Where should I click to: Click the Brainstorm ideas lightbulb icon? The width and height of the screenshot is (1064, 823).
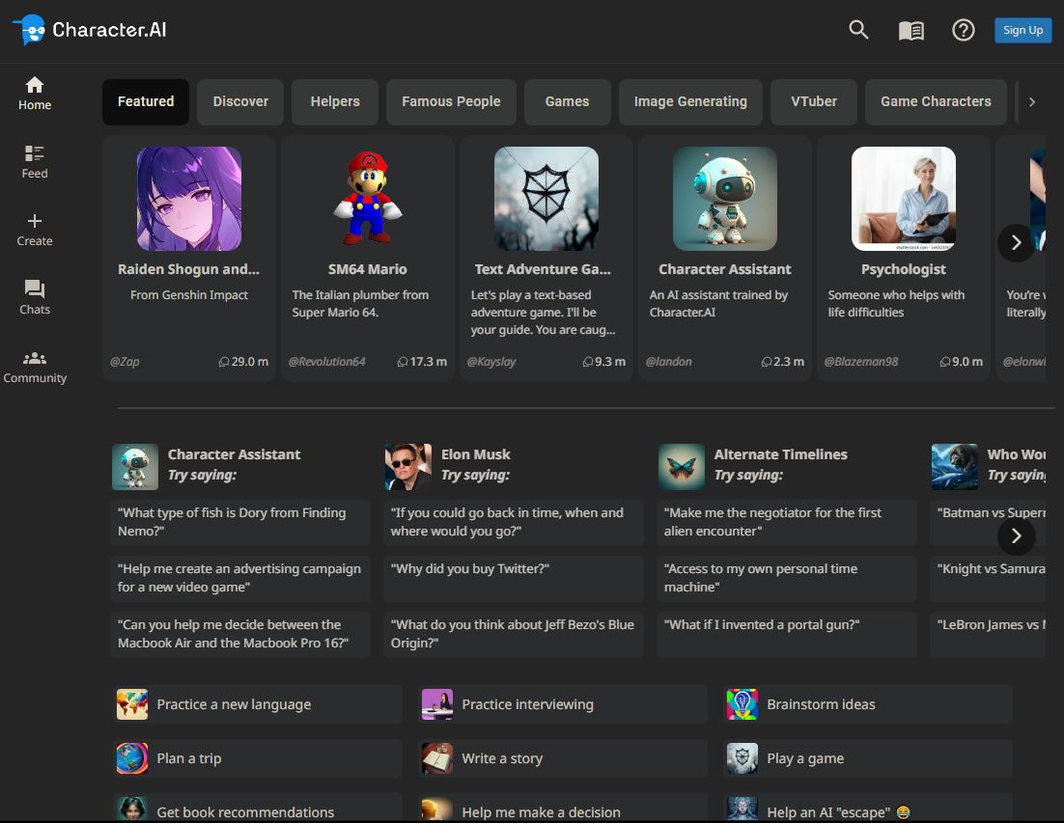[x=742, y=704]
